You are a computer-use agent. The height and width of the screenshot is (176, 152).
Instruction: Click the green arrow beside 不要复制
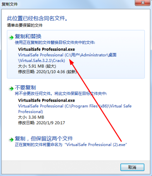(11, 89)
